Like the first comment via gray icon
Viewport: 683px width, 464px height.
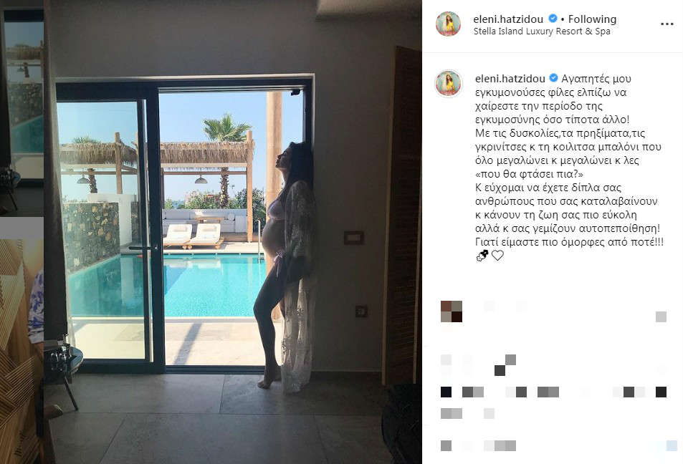[x=661, y=317]
